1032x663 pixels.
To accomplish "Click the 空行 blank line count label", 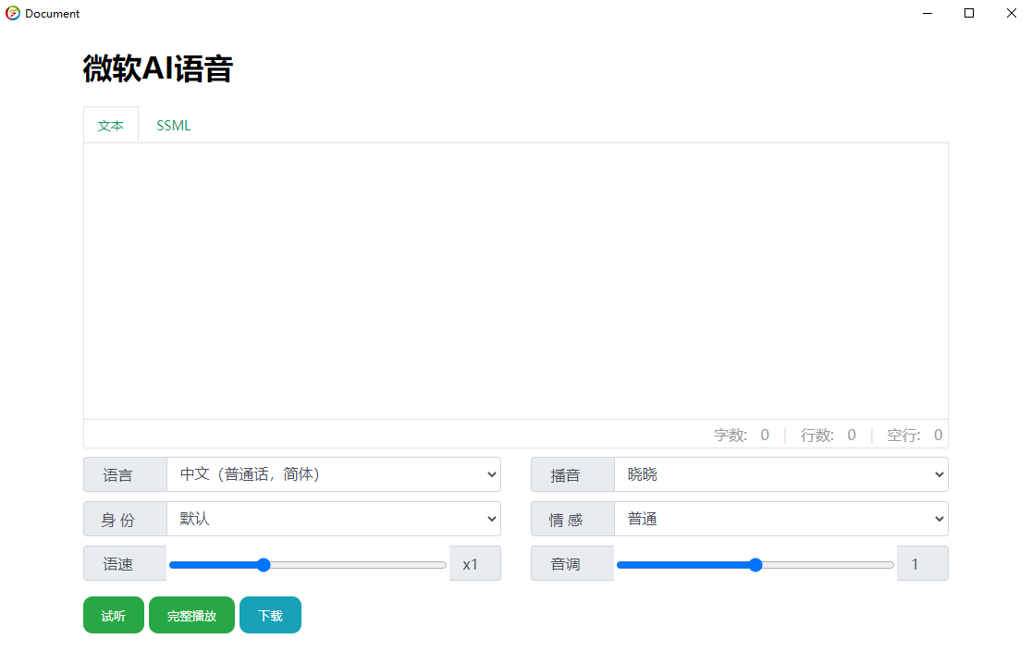I will click(x=903, y=436).
